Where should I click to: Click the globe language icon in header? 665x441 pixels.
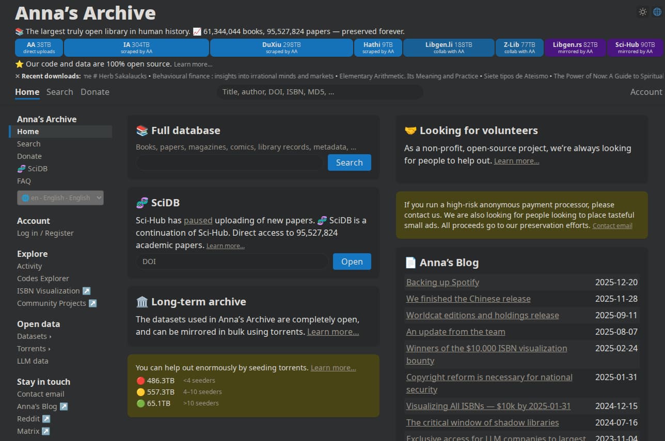[x=657, y=12]
